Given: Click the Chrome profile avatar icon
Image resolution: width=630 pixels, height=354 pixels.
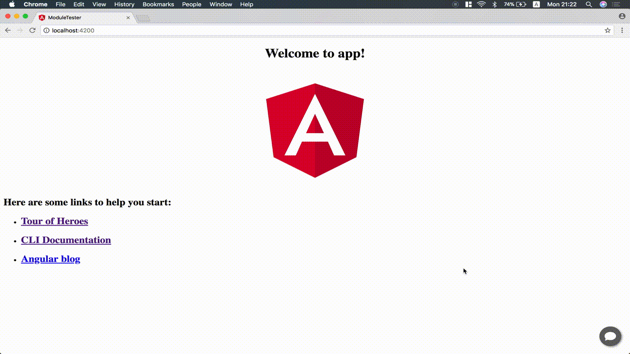Looking at the screenshot, I should coord(622,16).
